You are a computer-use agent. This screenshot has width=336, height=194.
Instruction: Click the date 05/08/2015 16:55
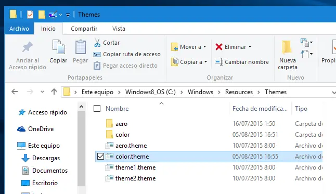pyautogui.click(x=255, y=157)
